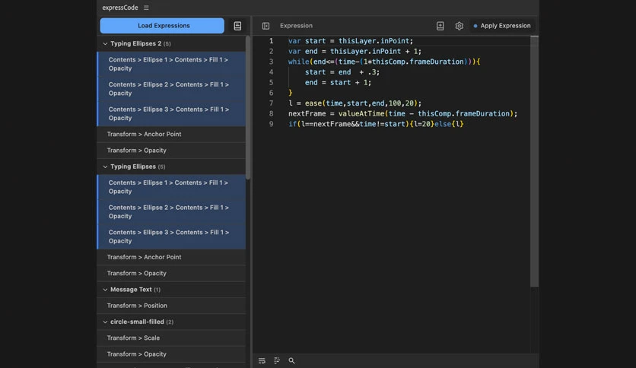Viewport: 636px width, 368px height.
Task: Click line 5 'end = start + 1;'
Action: pos(338,83)
